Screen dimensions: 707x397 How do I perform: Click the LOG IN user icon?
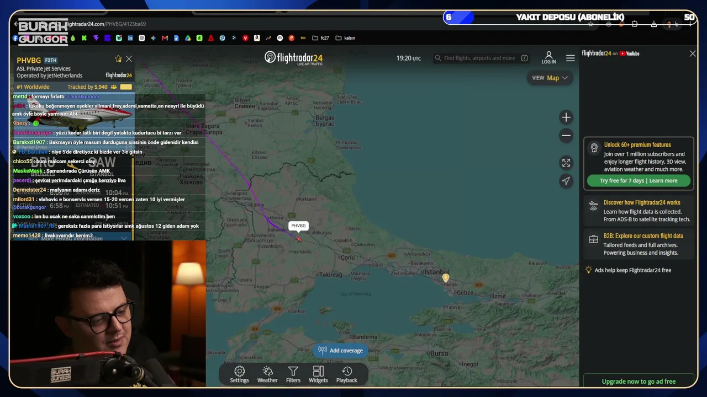pos(548,57)
